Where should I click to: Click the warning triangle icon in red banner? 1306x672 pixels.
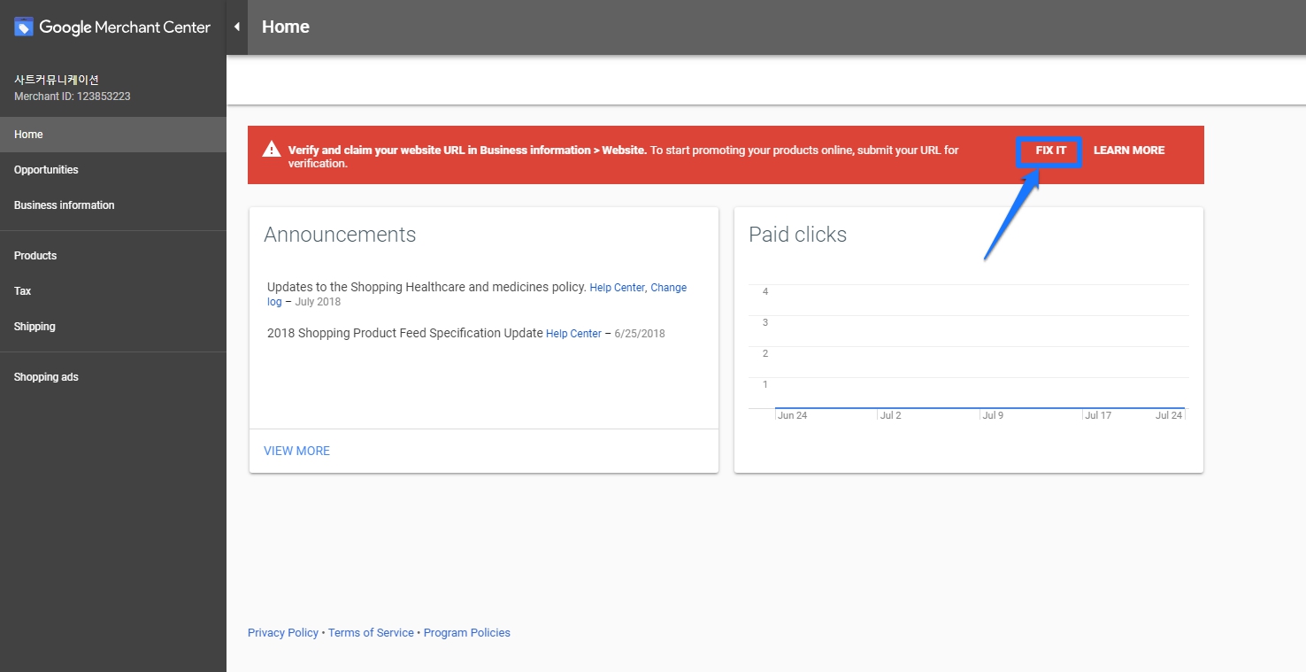pyautogui.click(x=272, y=150)
